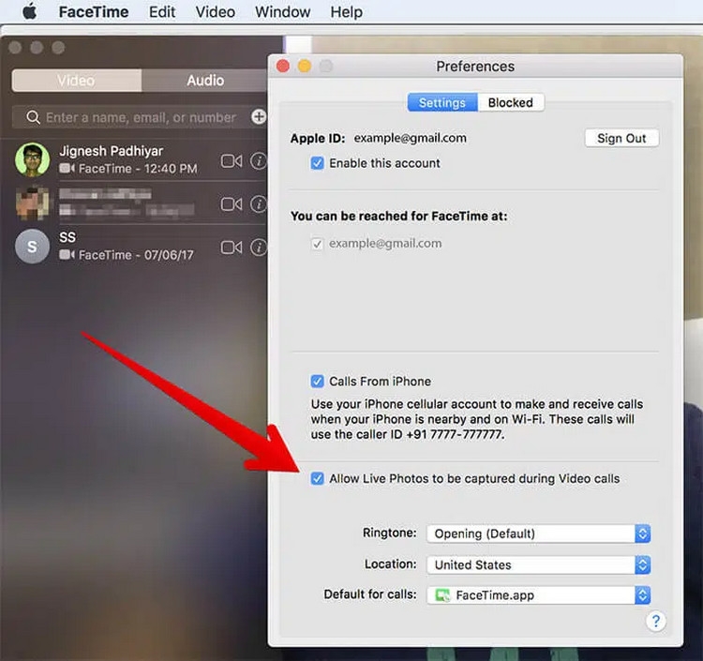The width and height of the screenshot is (703, 661).
Task: Click the blurred contact's avatar
Action: tap(32, 203)
